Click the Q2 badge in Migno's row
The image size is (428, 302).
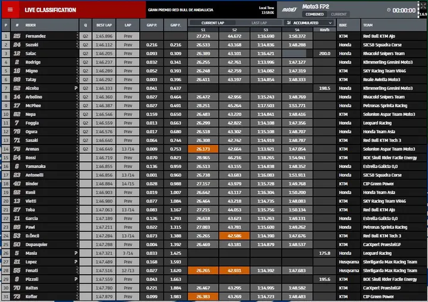pyautogui.click(x=86, y=71)
